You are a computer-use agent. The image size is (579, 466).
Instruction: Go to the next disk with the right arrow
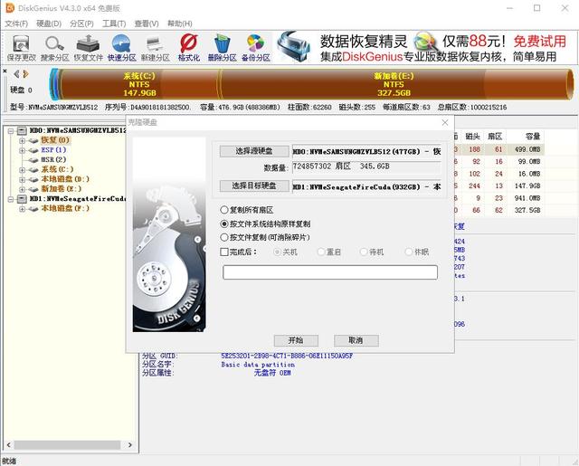(x=25, y=74)
